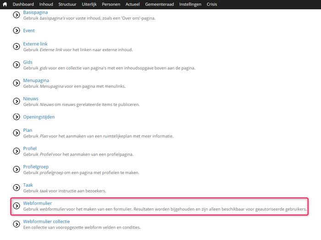Go to the Gemeenteraad menu item
Screen dimensions: 321x240
(x=160, y=4)
